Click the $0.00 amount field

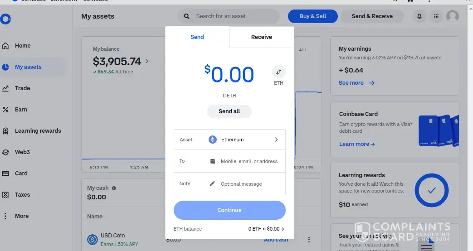click(x=229, y=74)
